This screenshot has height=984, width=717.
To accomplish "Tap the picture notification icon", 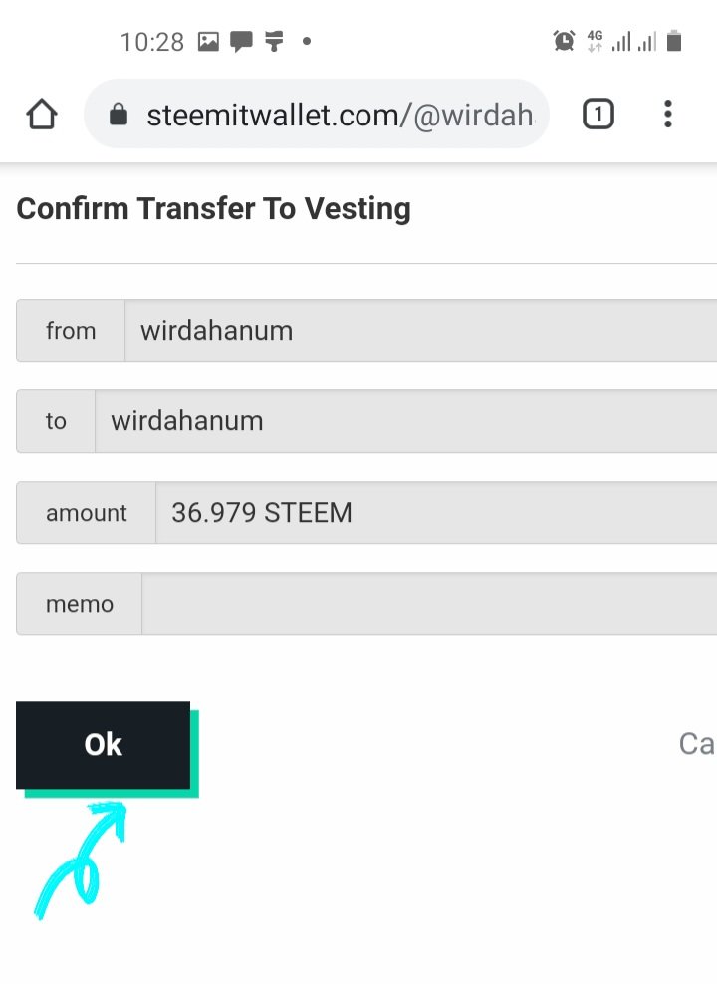I will tap(208, 42).
